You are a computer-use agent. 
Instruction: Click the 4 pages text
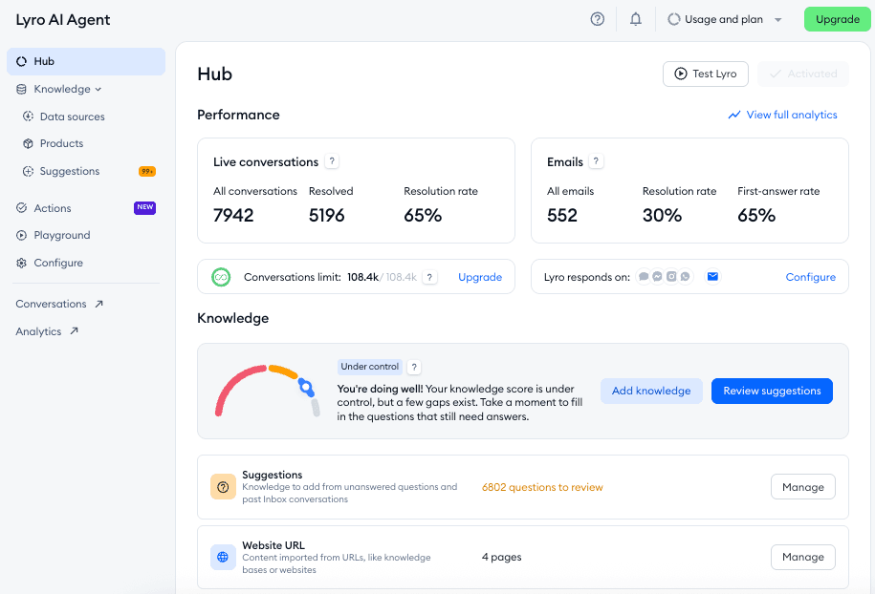pos(502,557)
